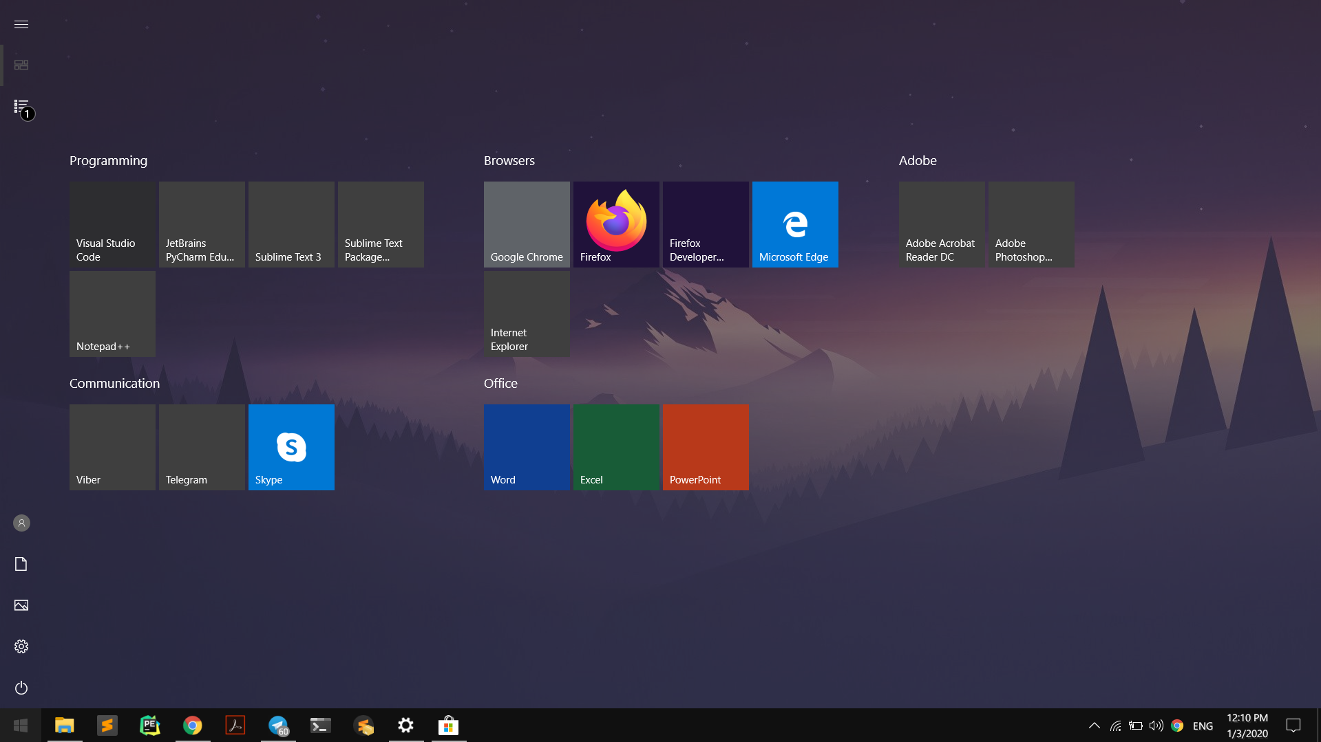The height and width of the screenshot is (742, 1321).
Task: Click the Communication group header
Action: click(x=114, y=384)
